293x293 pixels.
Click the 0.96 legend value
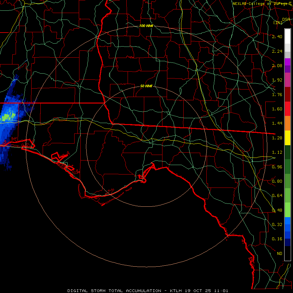coord(277,167)
